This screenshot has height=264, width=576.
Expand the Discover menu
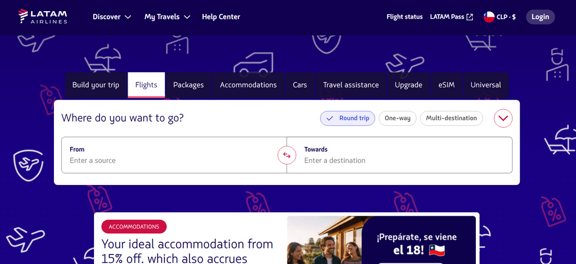[112, 17]
